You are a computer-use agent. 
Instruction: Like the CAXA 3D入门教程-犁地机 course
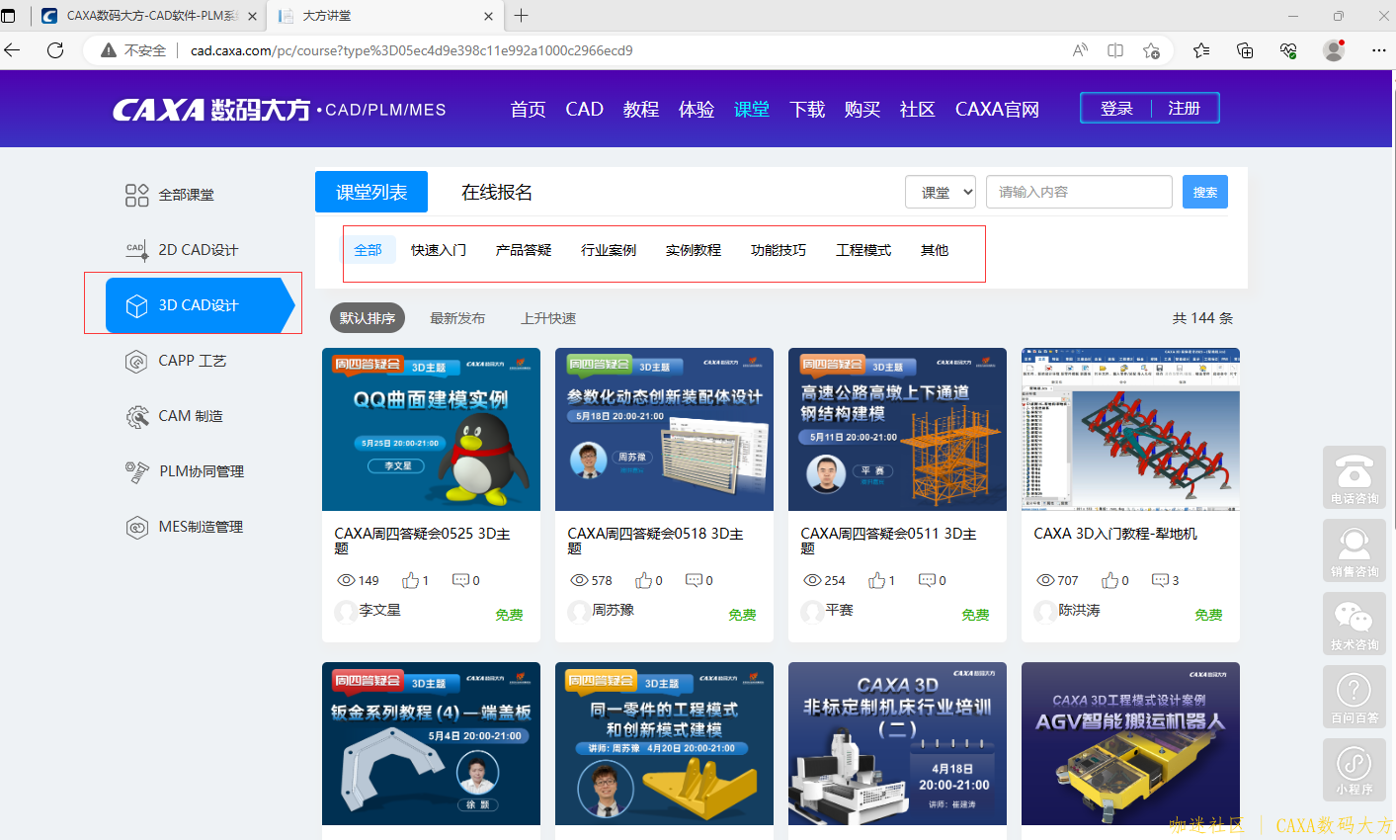(1109, 580)
